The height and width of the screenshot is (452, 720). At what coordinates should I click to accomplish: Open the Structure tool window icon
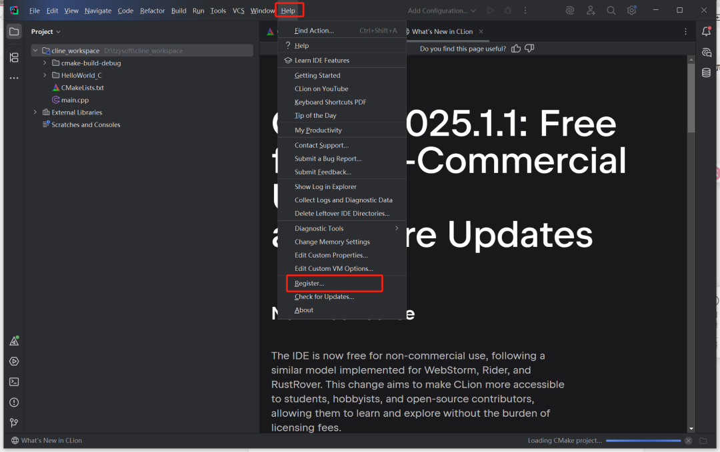click(x=14, y=57)
